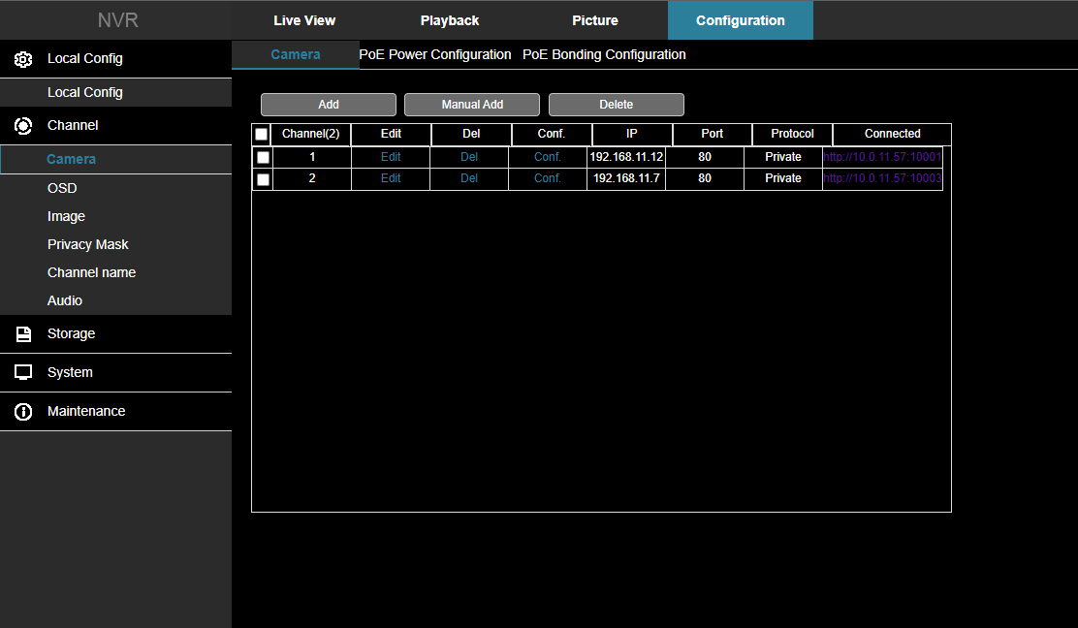Screen dimensions: 1078x628
Task: Expand the System section
Action: [70, 372]
